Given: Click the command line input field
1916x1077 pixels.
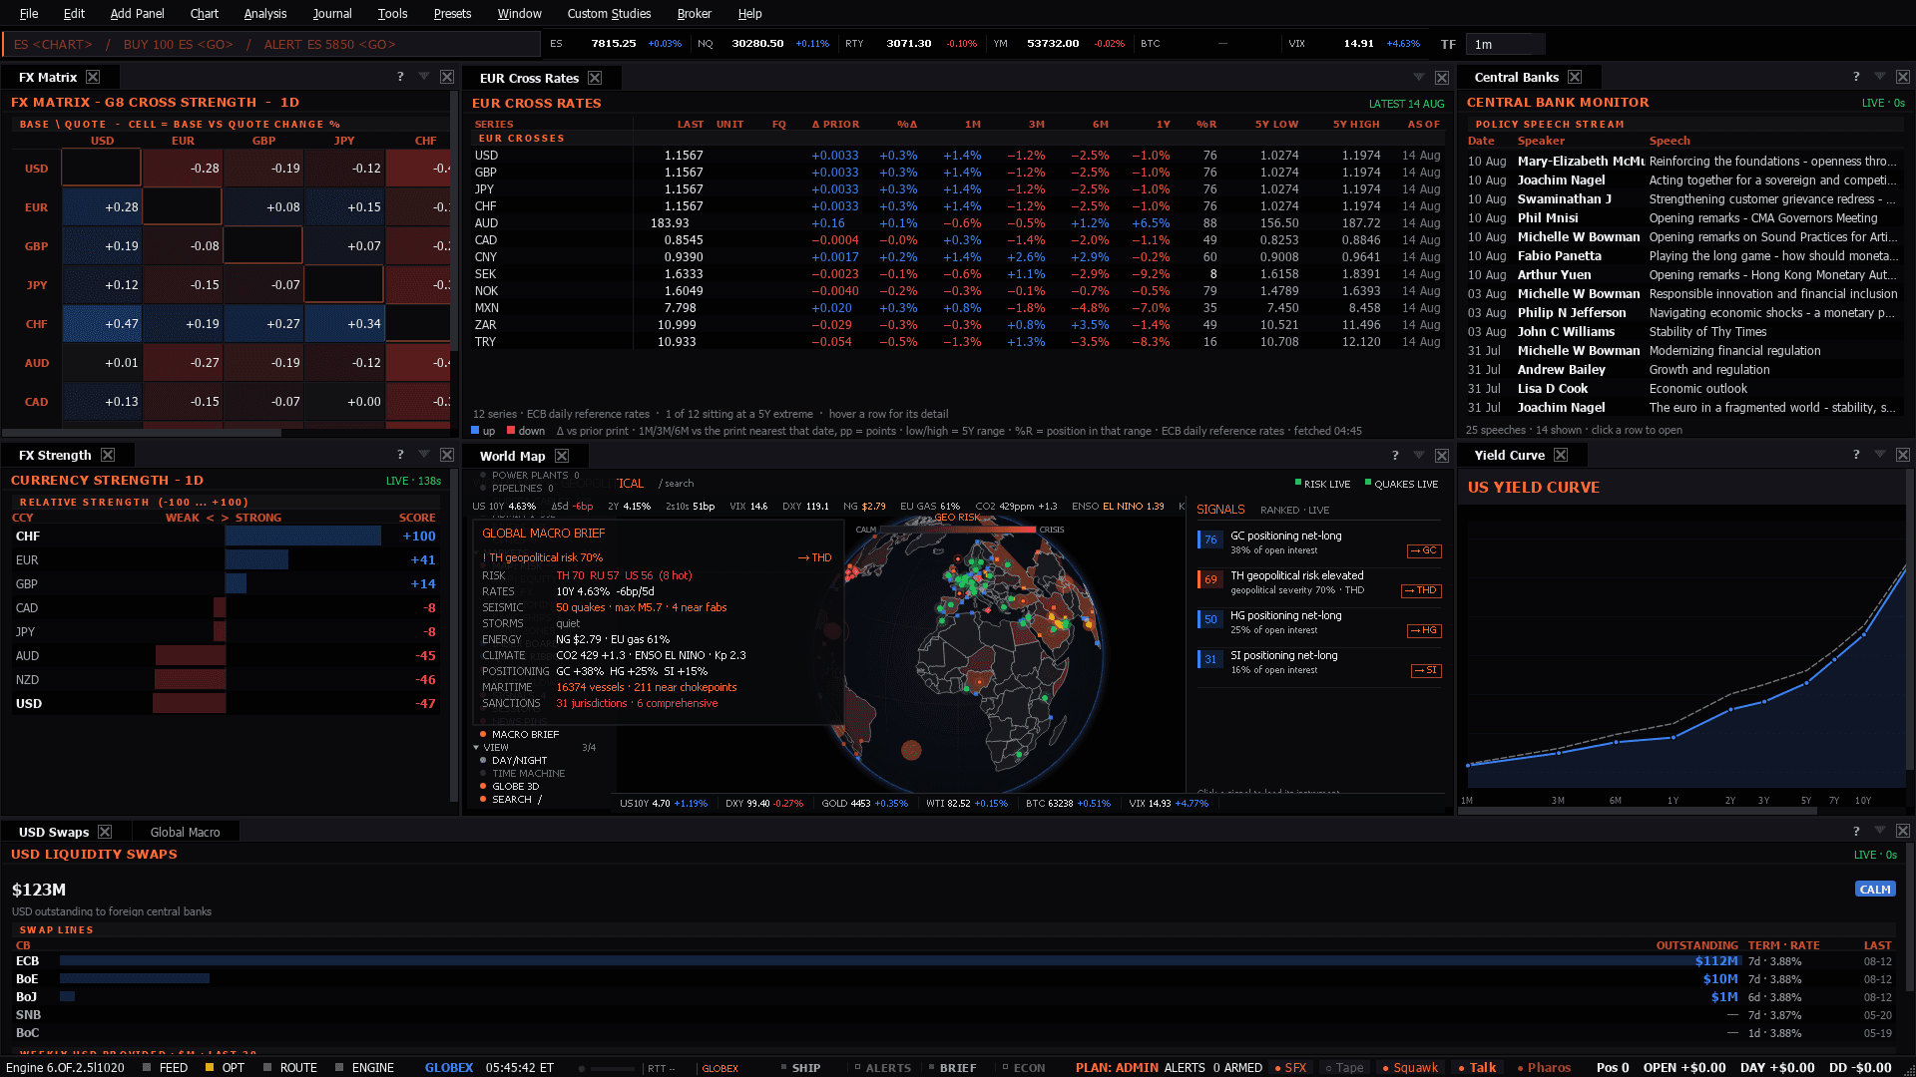Looking at the screenshot, I should (x=271, y=44).
